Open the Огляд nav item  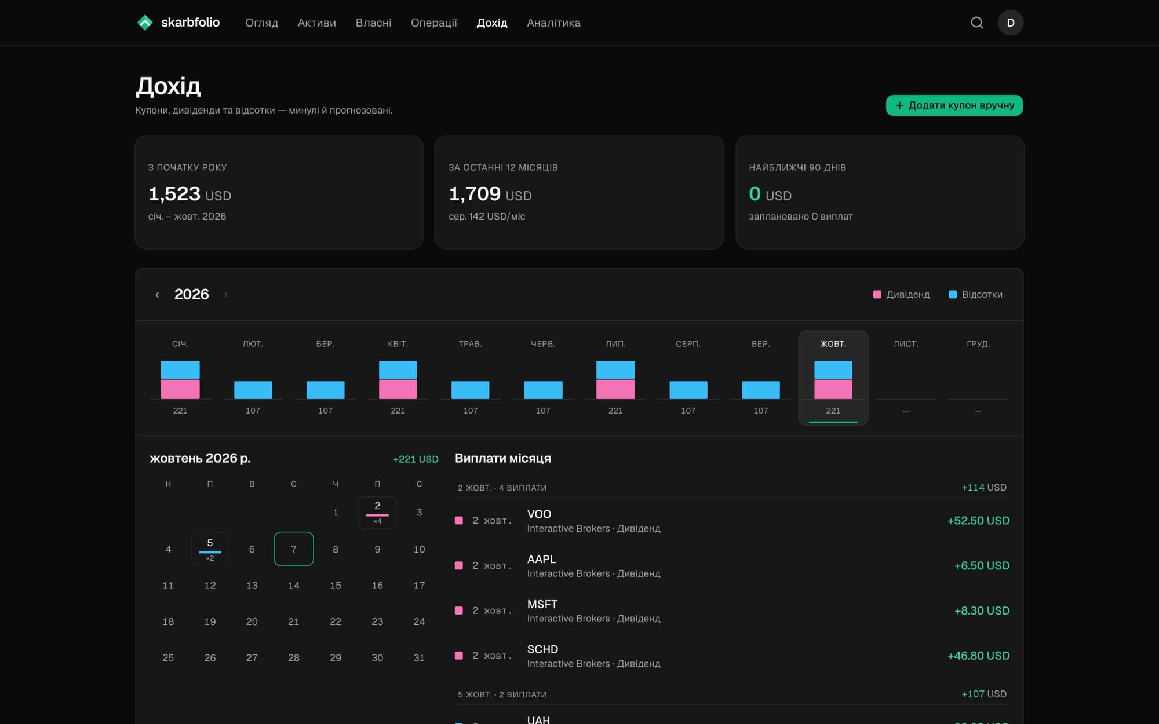pos(261,23)
